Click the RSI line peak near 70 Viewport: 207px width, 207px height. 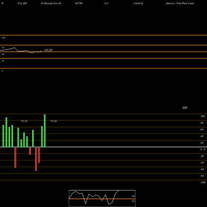tap(14, 48)
